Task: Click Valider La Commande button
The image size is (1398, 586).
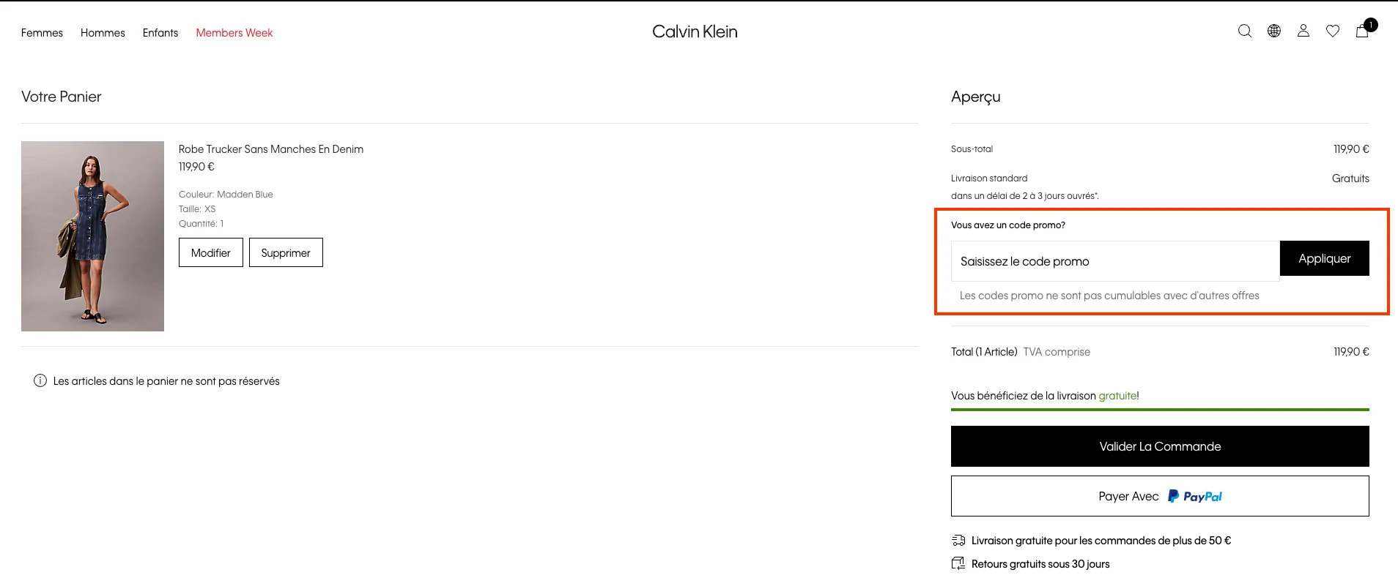Action: point(1160,446)
